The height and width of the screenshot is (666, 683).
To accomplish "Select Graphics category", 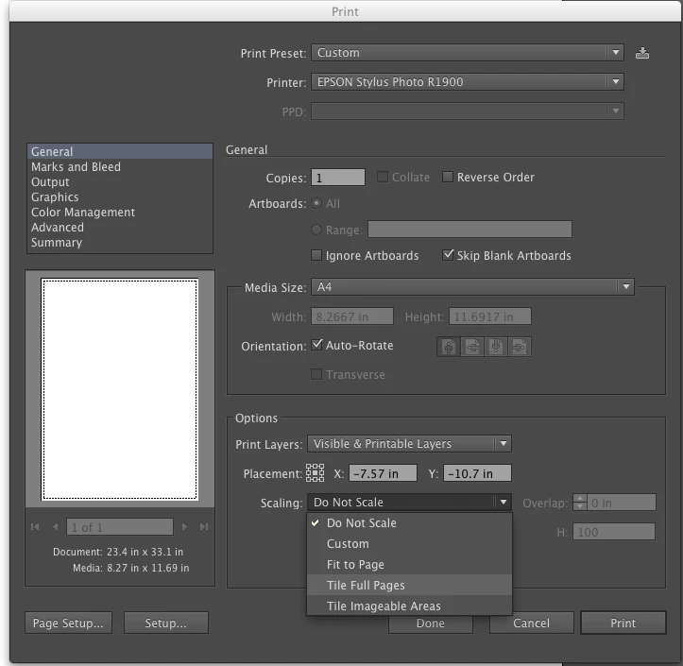I will click(120, 196).
